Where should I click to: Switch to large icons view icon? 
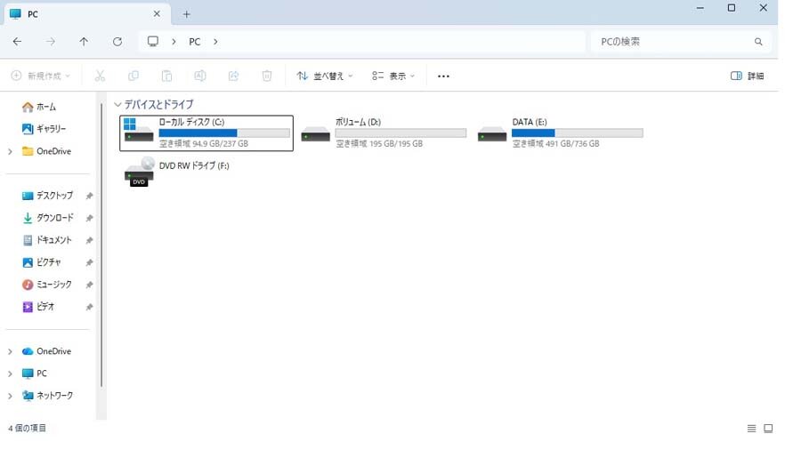(x=768, y=429)
